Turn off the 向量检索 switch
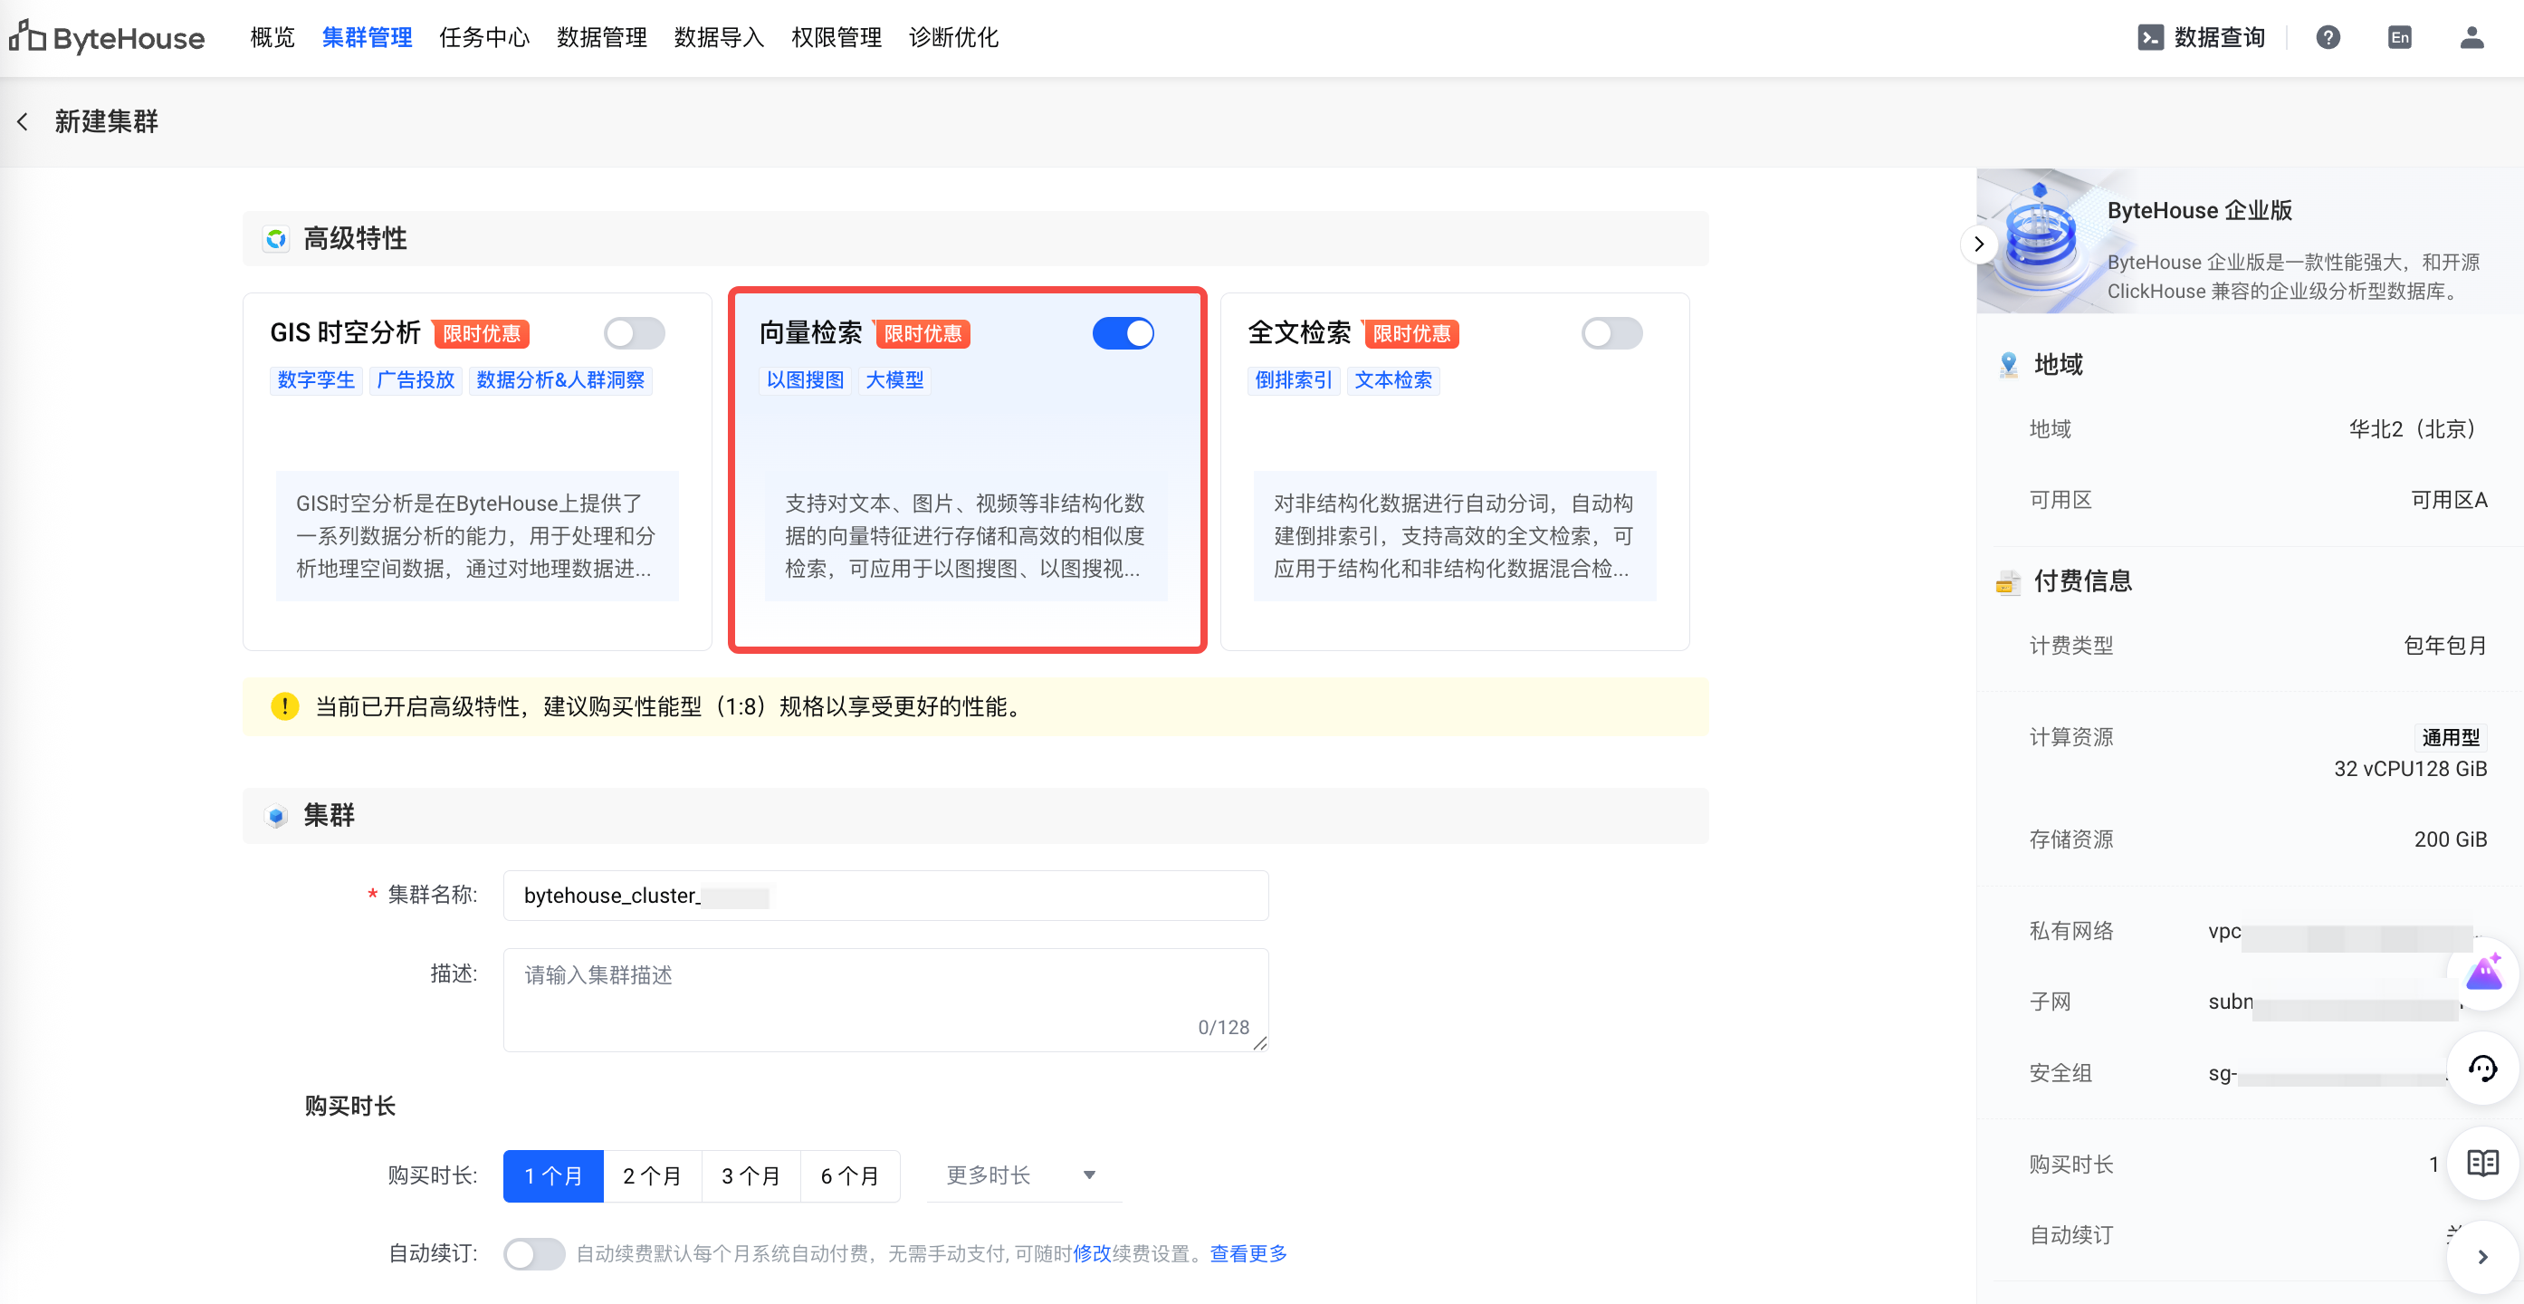 coord(1123,333)
